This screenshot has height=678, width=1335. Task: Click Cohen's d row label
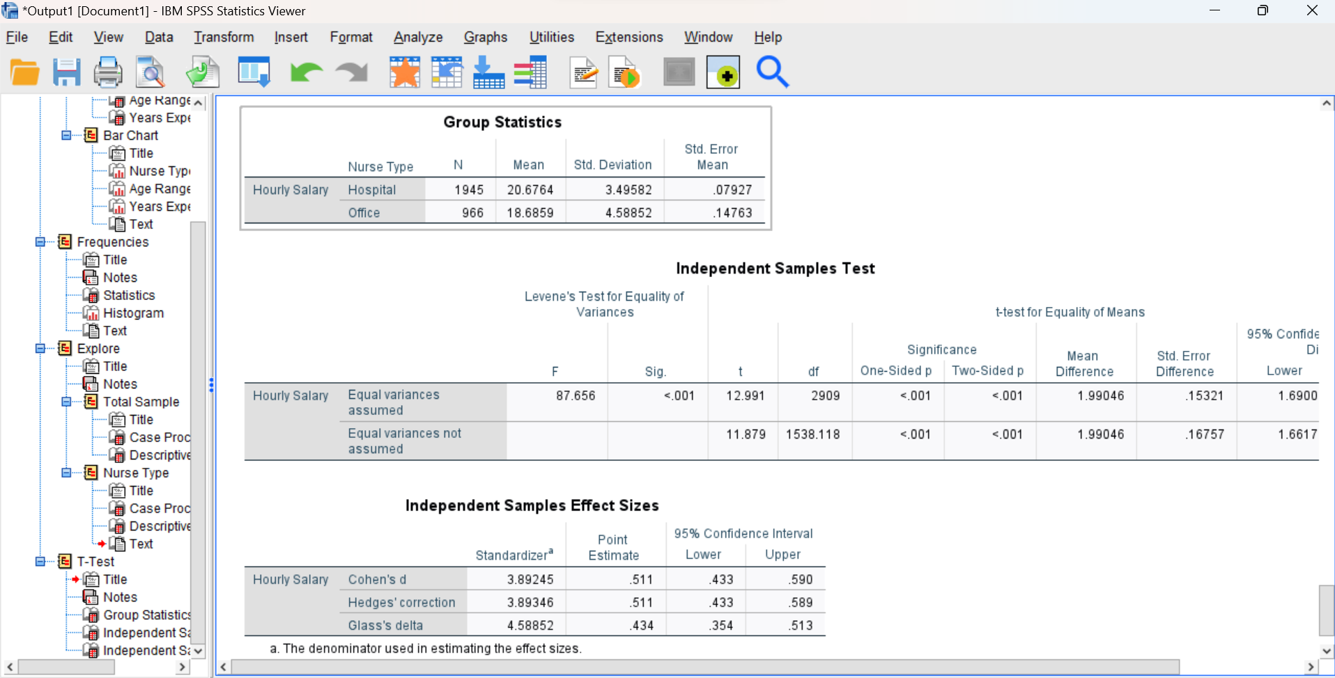click(377, 580)
